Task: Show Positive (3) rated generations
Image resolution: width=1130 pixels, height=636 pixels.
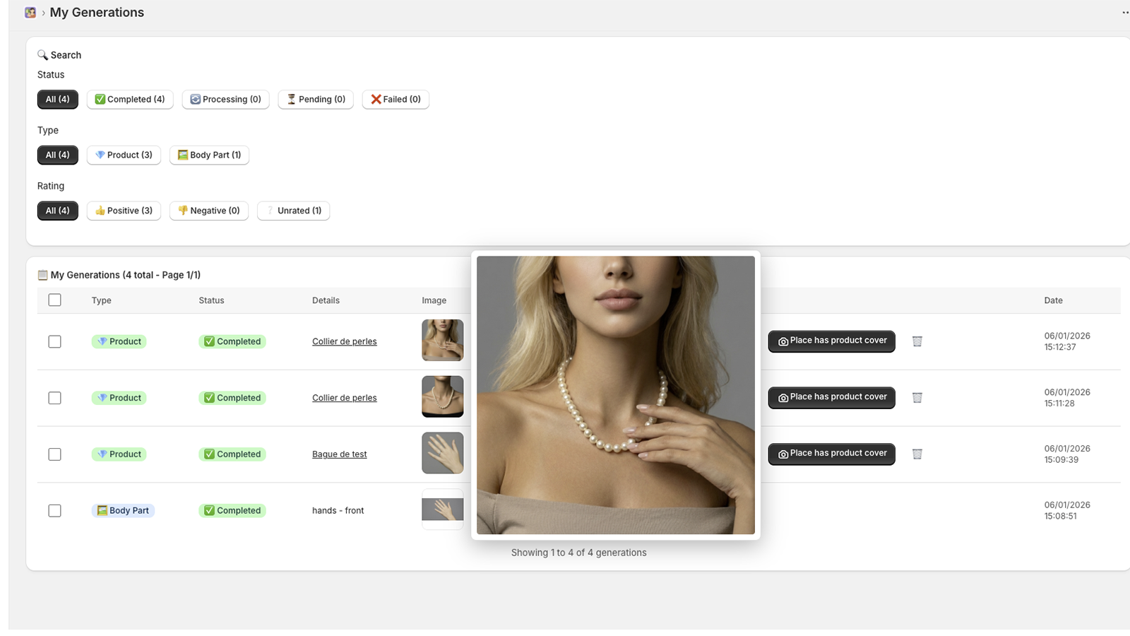Action: pyautogui.click(x=124, y=211)
